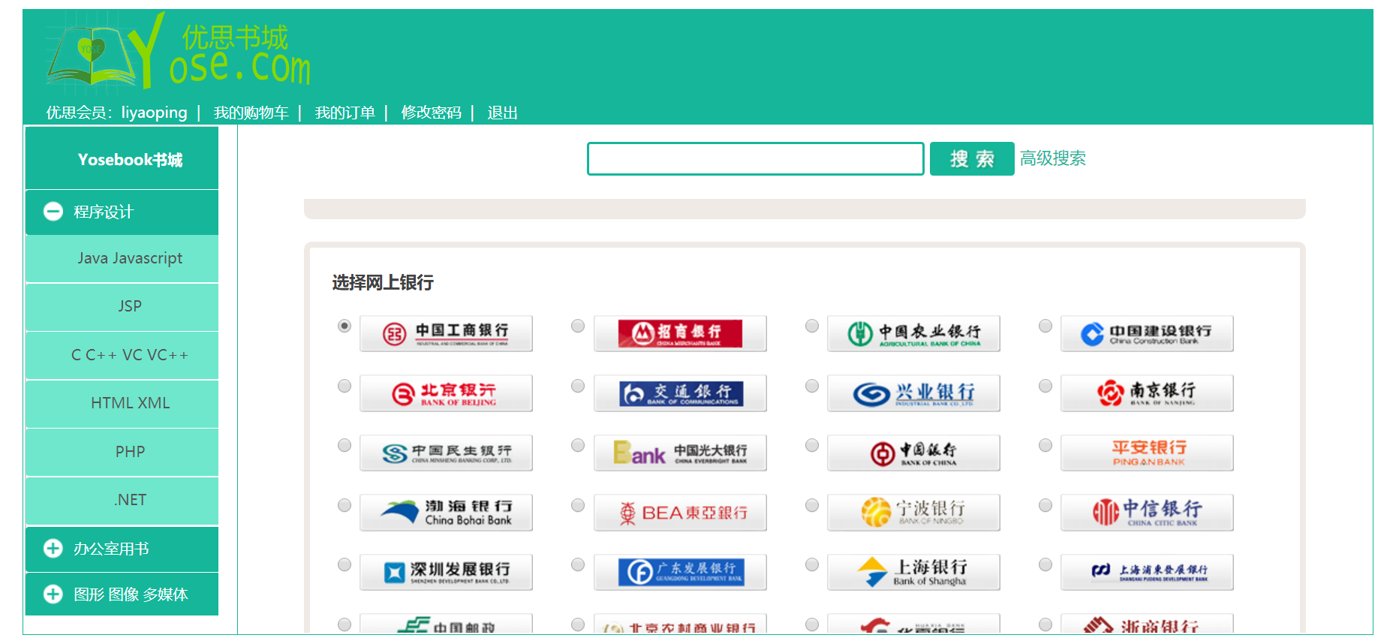The image size is (1396, 644).
Task: Click the Yosebook书城 sidebar header
Action: [x=122, y=158]
